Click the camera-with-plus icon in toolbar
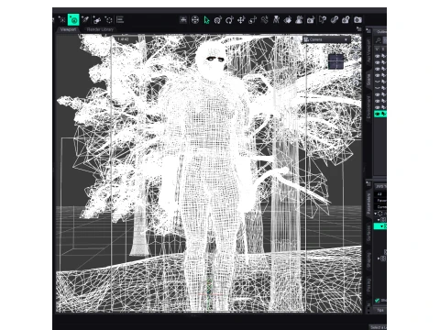The width and height of the screenshot is (440, 330). coord(311,20)
